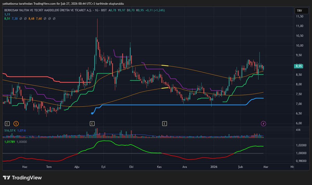Click the Ara month label on time axis
The height and width of the screenshot is (185, 312).
tap(185, 167)
